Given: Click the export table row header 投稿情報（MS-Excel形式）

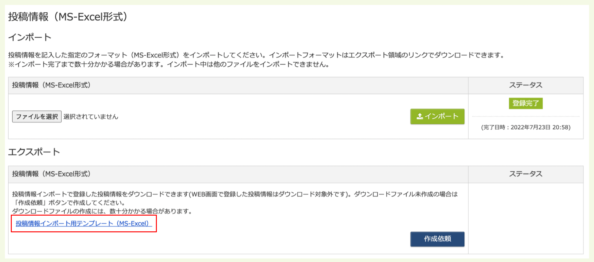Looking at the screenshot, I should 52,174.
